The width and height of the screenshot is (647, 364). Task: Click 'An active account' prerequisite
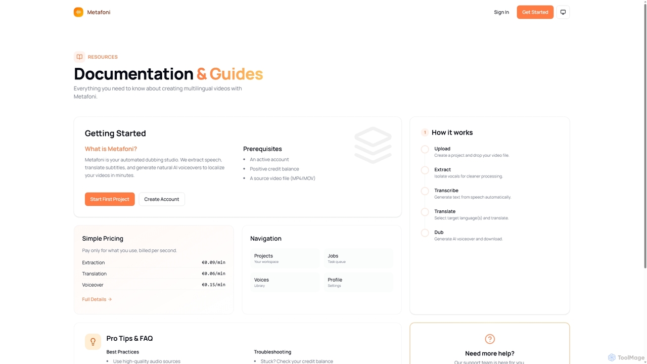[269, 159]
